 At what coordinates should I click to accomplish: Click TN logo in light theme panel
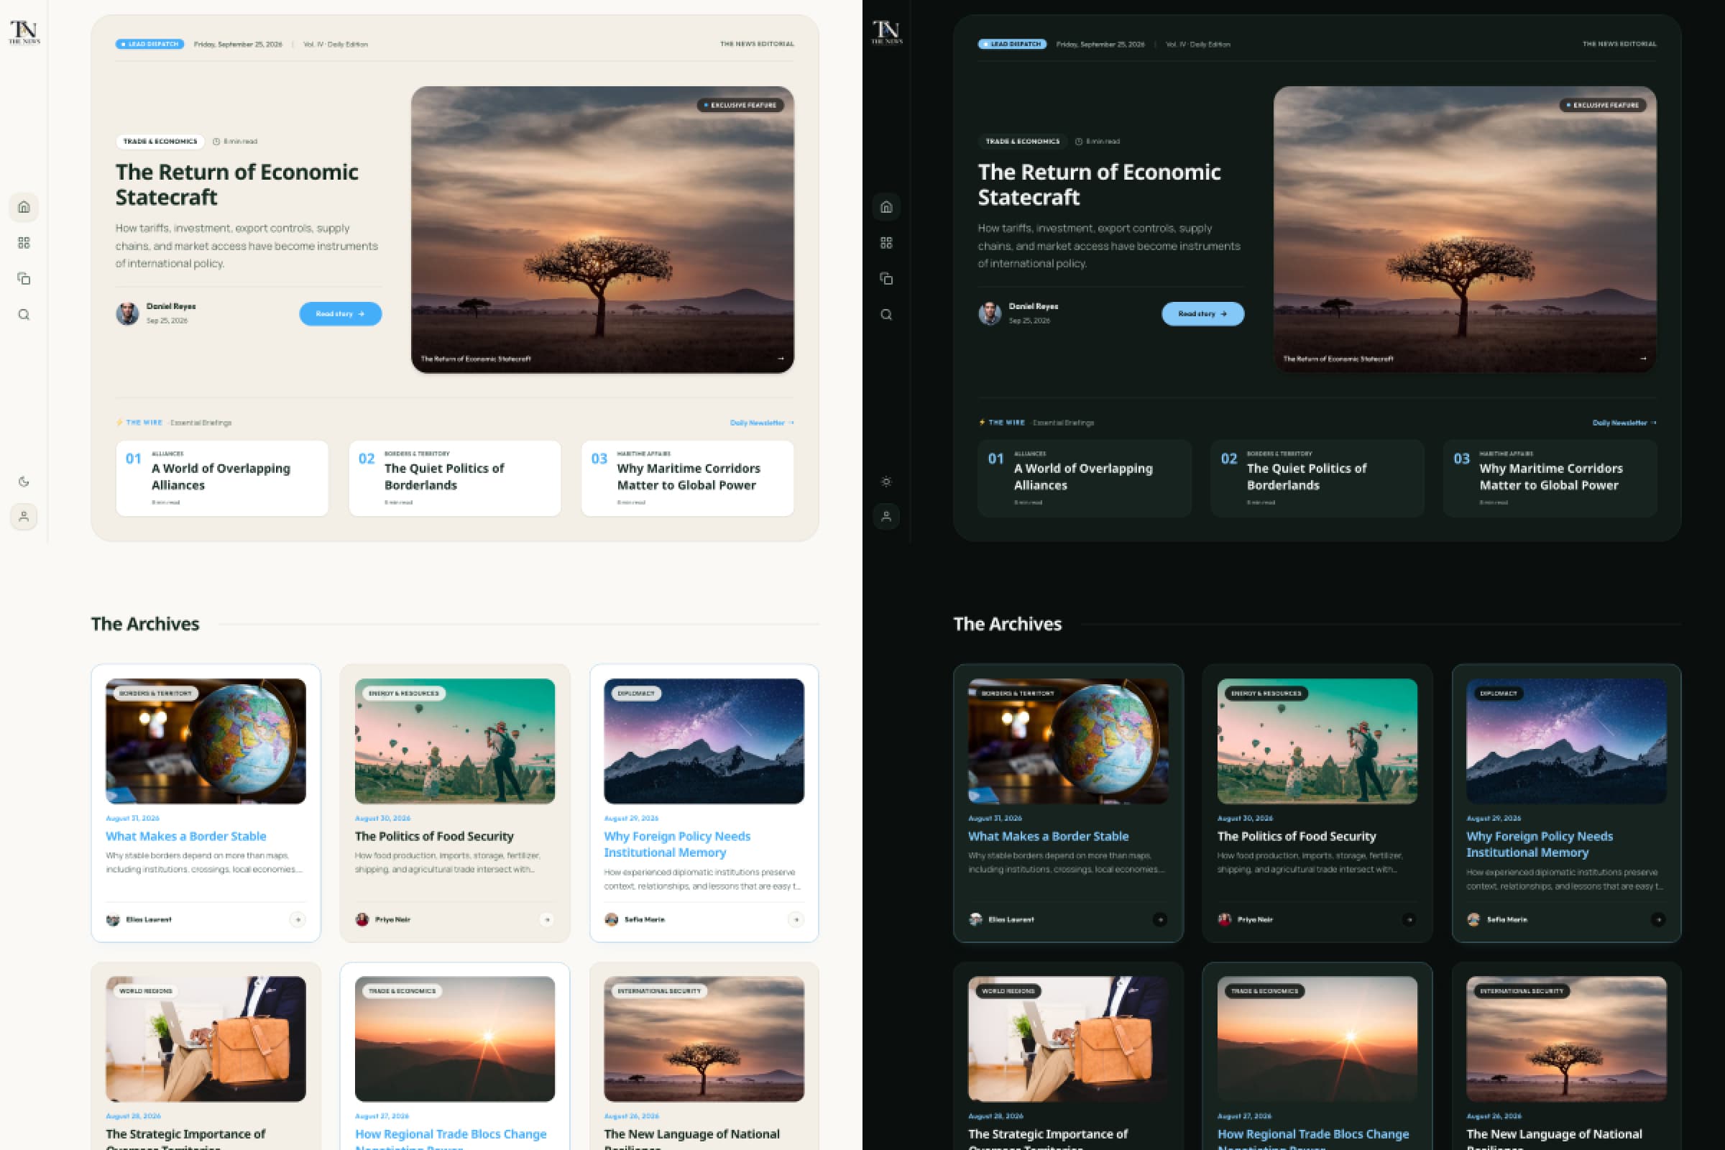[x=24, y=32]
